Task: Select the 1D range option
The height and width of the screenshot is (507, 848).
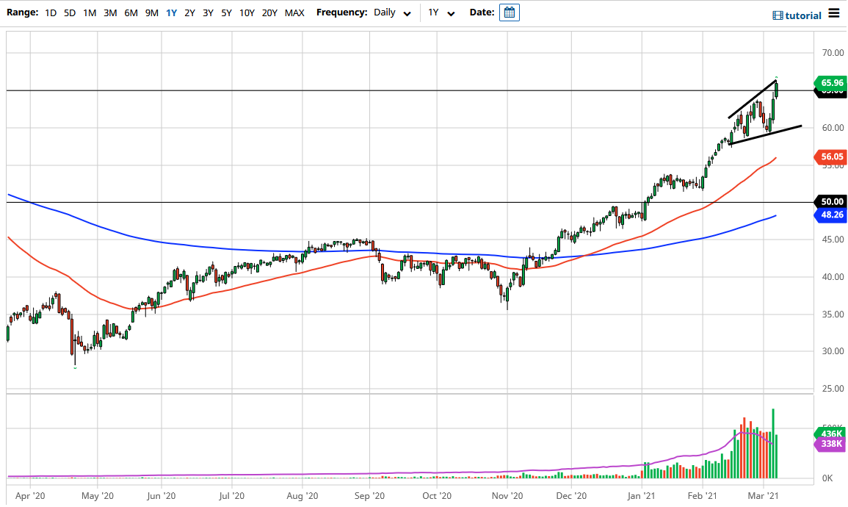Action: point(51,12)
